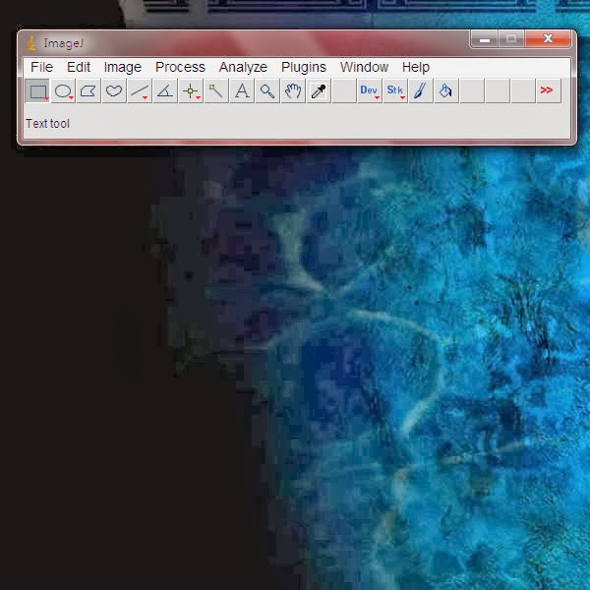Select the Polygon selection tool
This screenshot has width=590, height=590.
tap(88, 90)
